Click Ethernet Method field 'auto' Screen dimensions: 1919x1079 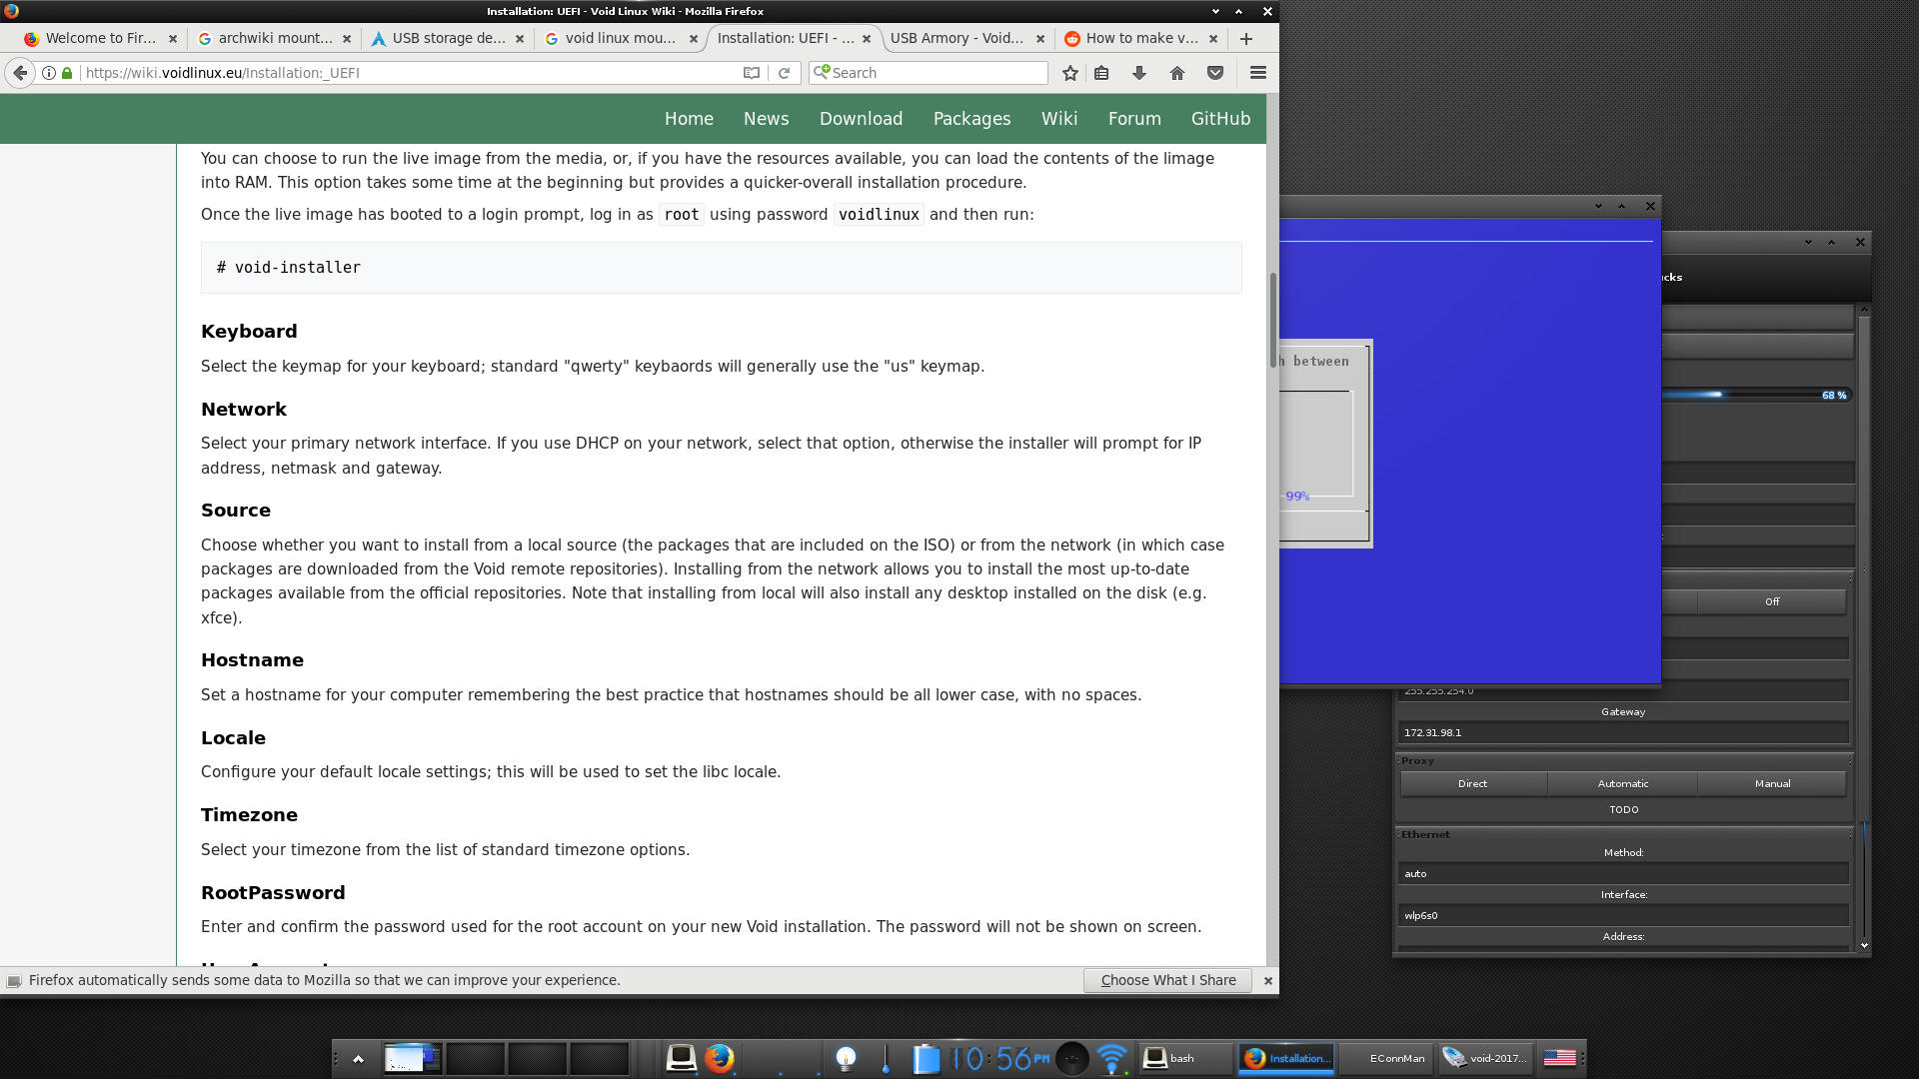click(x=1623, y=874)
